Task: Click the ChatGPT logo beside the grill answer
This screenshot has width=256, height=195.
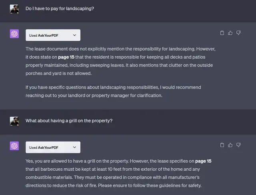Action: 14,146
